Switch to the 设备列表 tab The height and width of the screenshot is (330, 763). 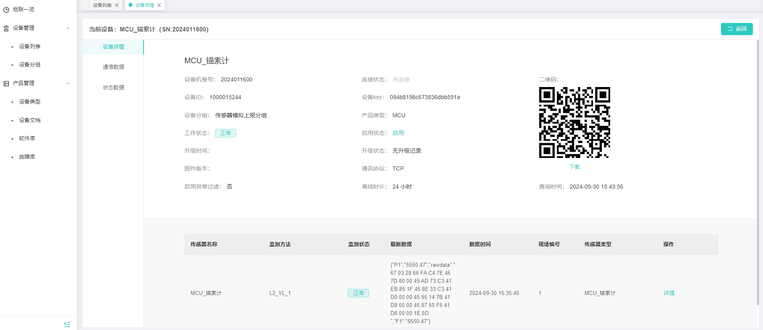point(102,5)
